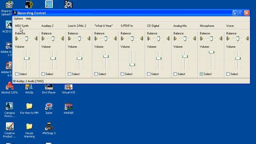Open Creative Product desktop shortcut

(x=10, y=130)
